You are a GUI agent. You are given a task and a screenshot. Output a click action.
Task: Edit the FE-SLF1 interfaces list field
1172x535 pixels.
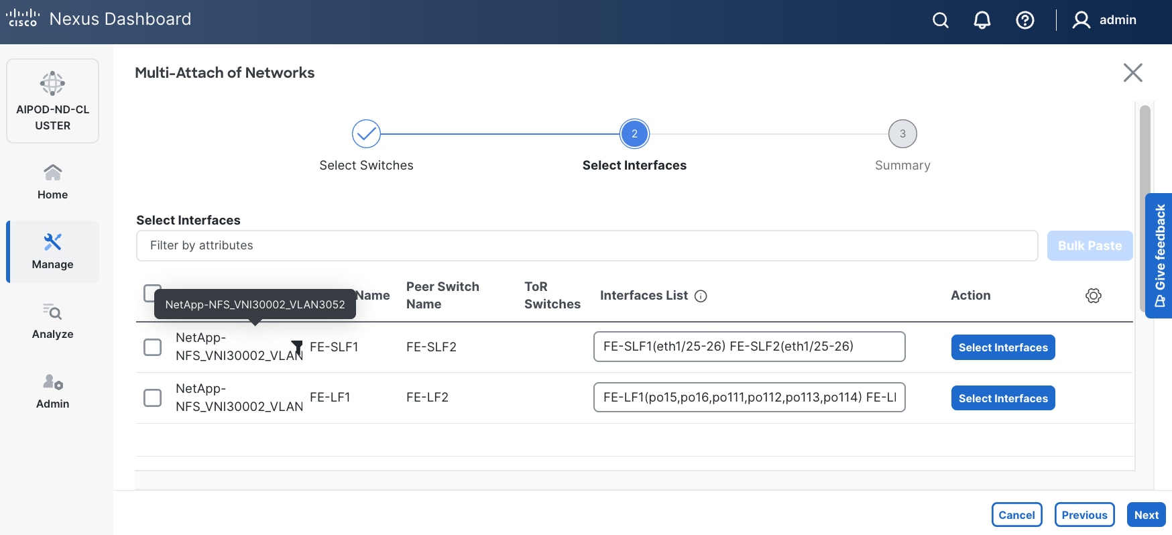(x=749, y=347)
